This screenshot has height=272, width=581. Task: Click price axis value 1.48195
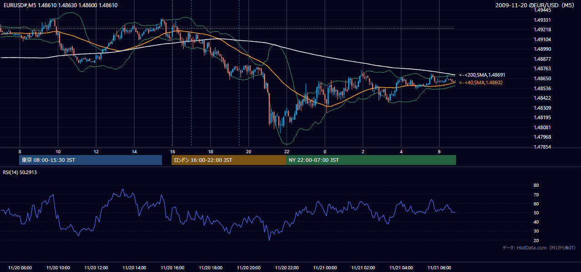[x=542, y=117]
